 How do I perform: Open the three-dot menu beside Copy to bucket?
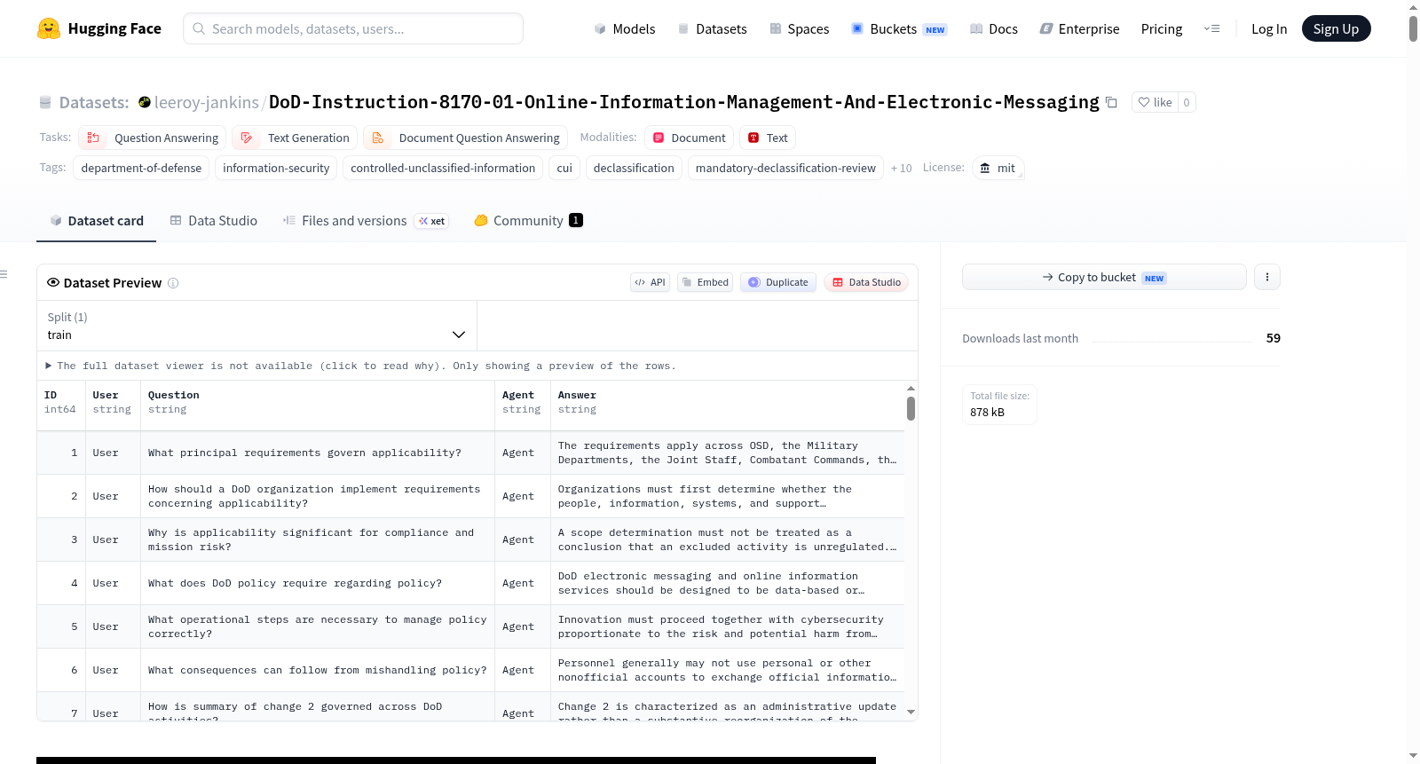click(x=1267, y=277)
